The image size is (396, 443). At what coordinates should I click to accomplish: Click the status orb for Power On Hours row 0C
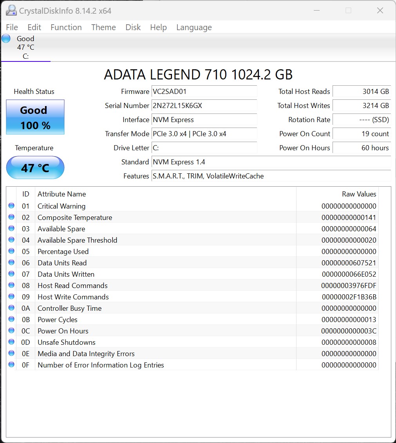click(x=11, y=330)
